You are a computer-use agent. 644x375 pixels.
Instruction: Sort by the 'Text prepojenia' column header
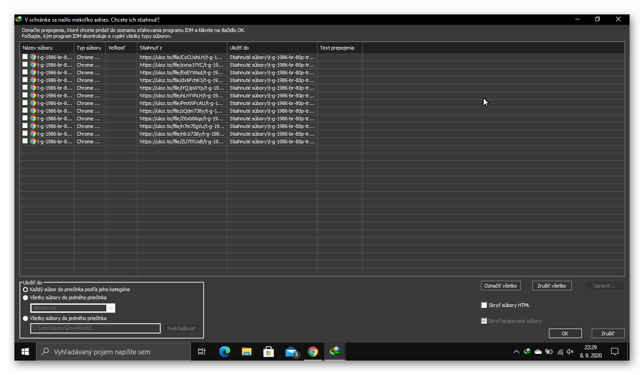[x=340, y=48]
